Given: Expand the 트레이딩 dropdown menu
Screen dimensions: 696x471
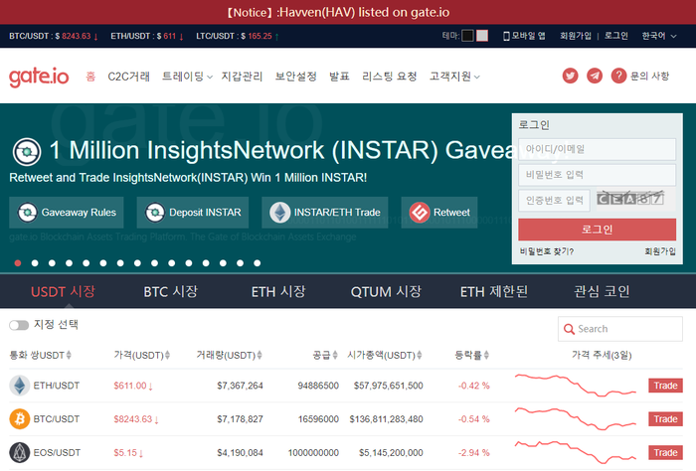Looking at the screenshot, I should (x=187, y=77).
